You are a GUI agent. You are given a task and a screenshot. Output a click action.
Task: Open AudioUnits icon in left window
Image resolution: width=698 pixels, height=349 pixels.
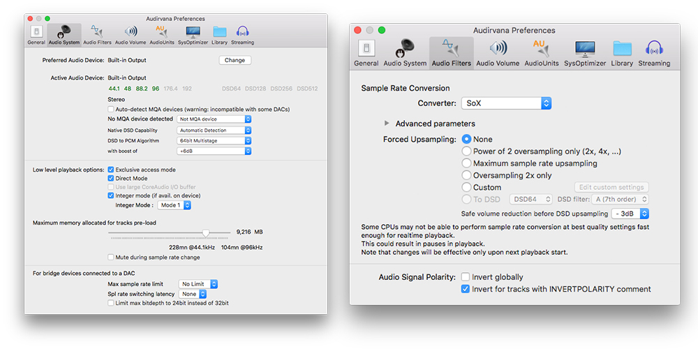(162, 31)
